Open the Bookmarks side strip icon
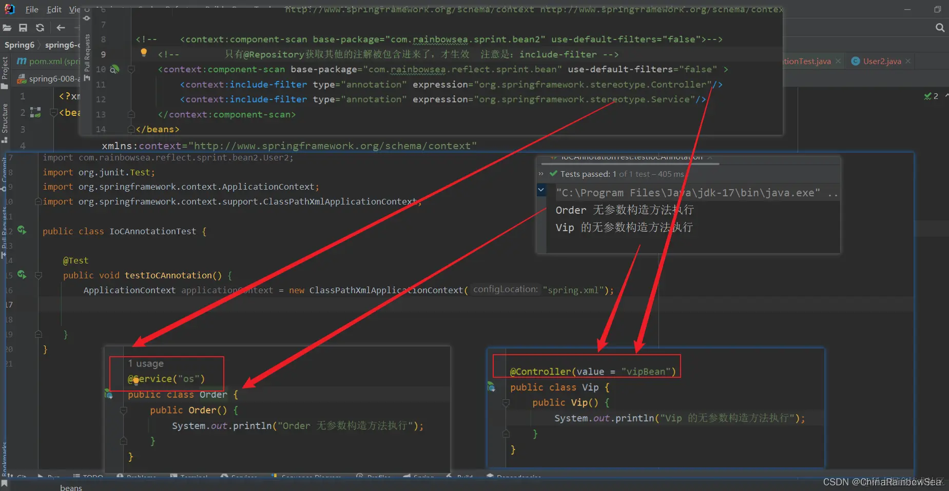The image size is (949, 491). 5,483
